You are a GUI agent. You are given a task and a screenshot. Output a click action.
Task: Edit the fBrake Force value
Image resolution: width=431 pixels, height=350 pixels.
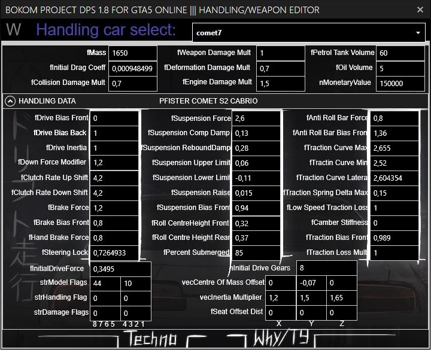coord(115,208)
